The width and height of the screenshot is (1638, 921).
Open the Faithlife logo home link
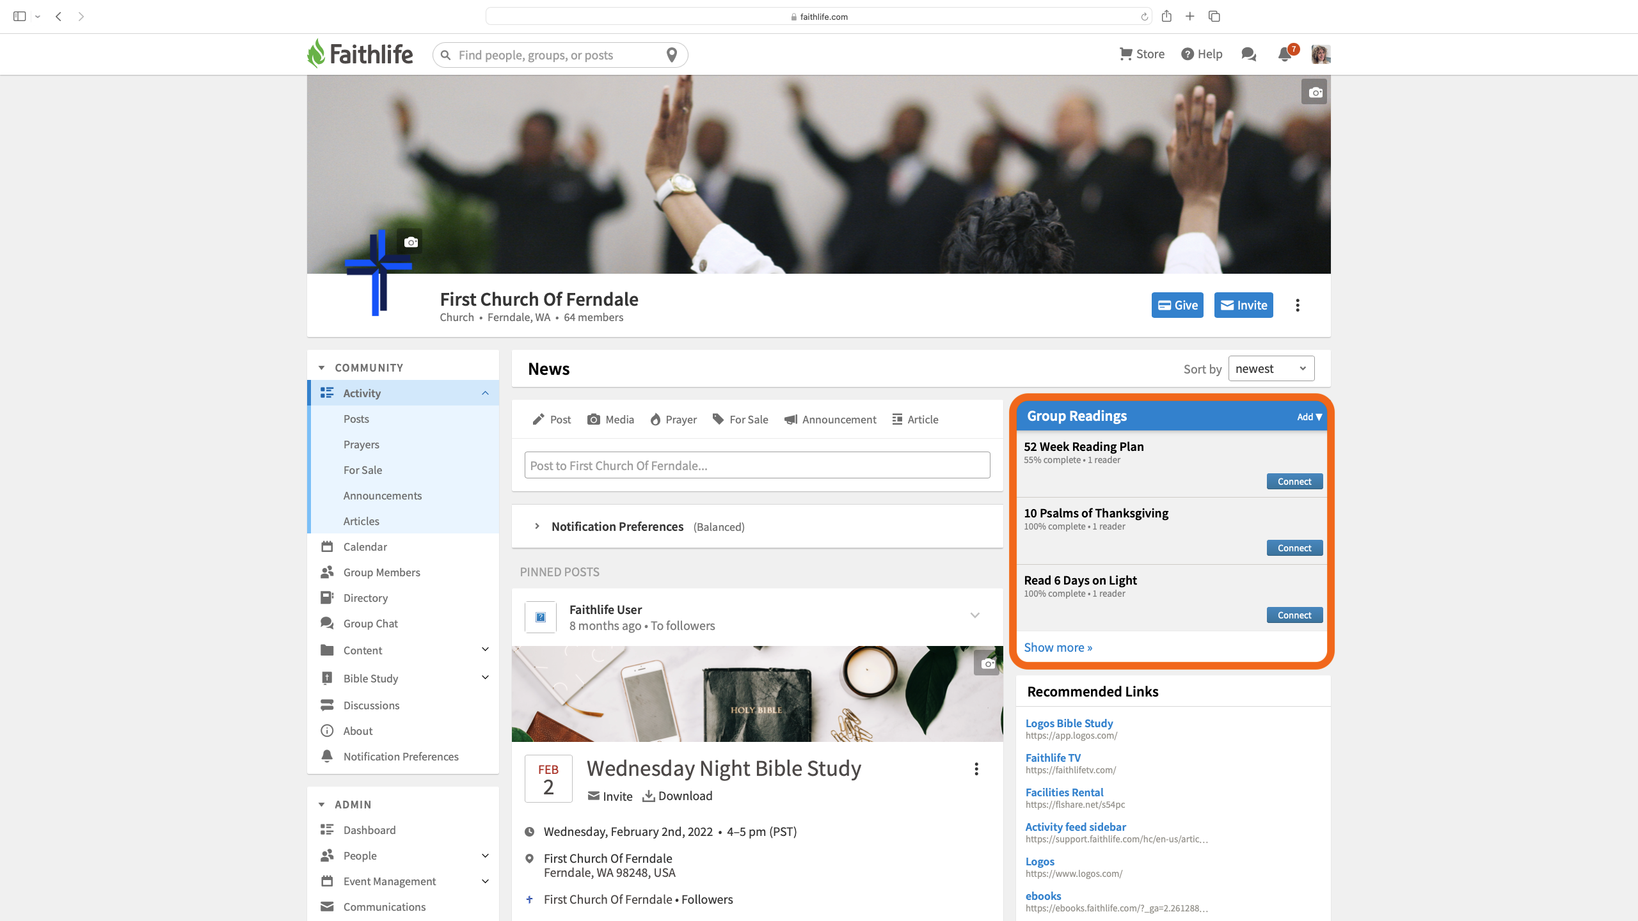360,54
